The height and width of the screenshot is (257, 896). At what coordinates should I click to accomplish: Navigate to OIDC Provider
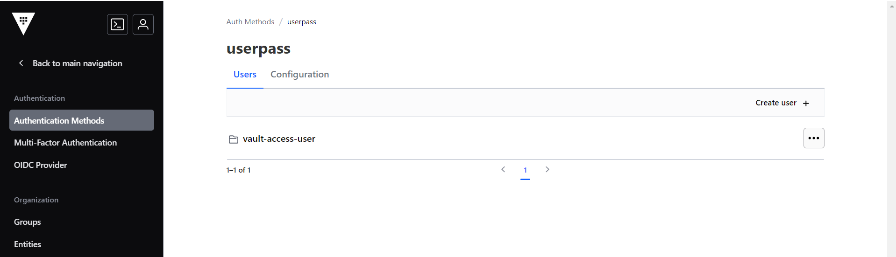[x=41, y=165]
